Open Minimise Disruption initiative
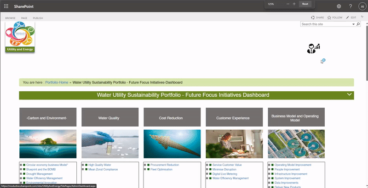Screen dimensions: 368x188 tap(224, 169)
